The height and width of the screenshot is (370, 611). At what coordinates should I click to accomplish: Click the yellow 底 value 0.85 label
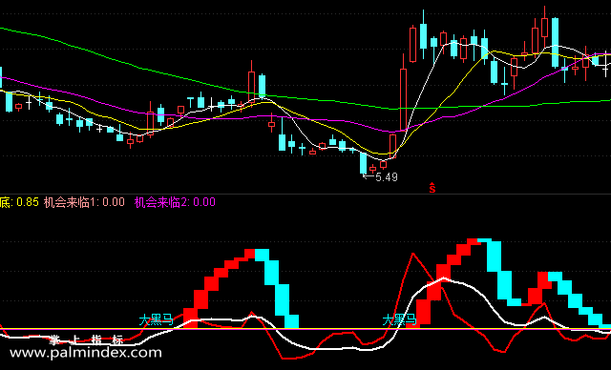click(19, 202)
